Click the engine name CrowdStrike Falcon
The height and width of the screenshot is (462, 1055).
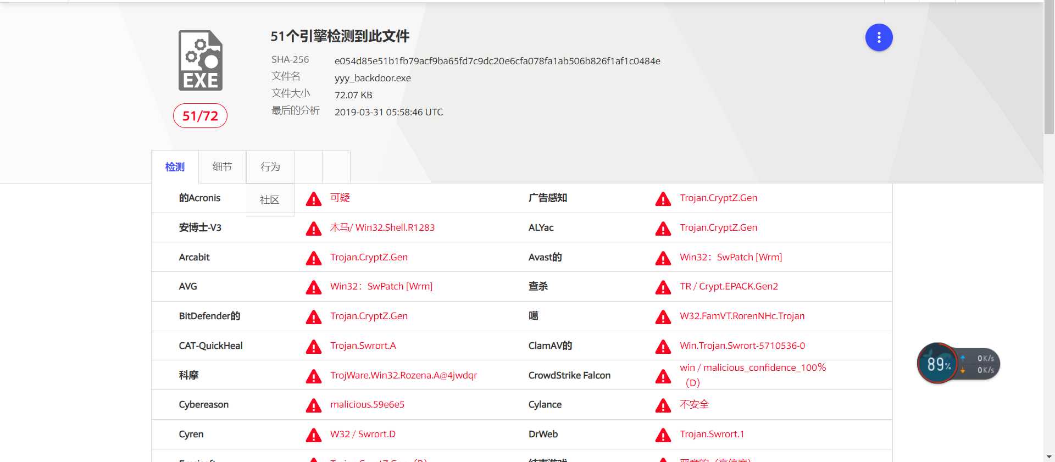(x=569, y=375)
